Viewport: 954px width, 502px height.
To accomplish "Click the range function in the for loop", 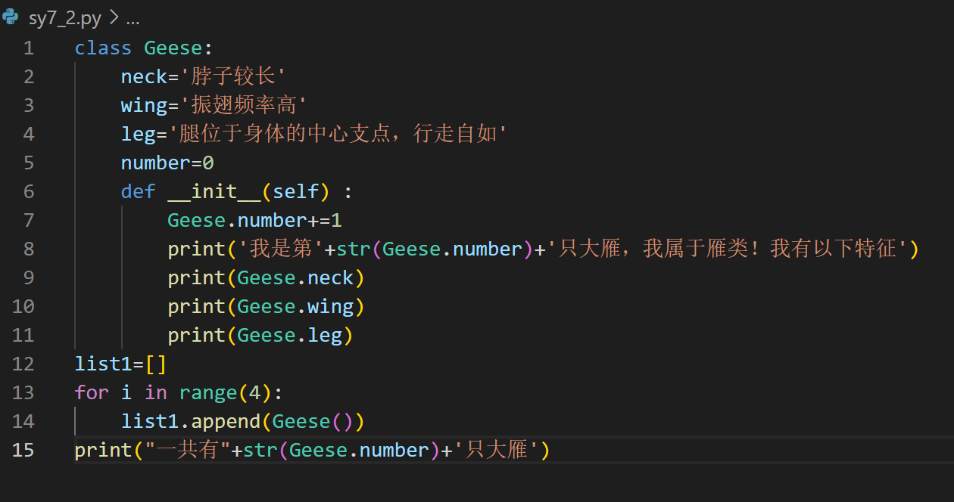I will [208, 393].
